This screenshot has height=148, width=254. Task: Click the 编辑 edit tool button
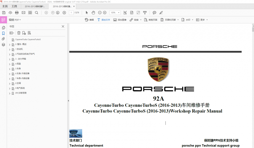point(89,20)
